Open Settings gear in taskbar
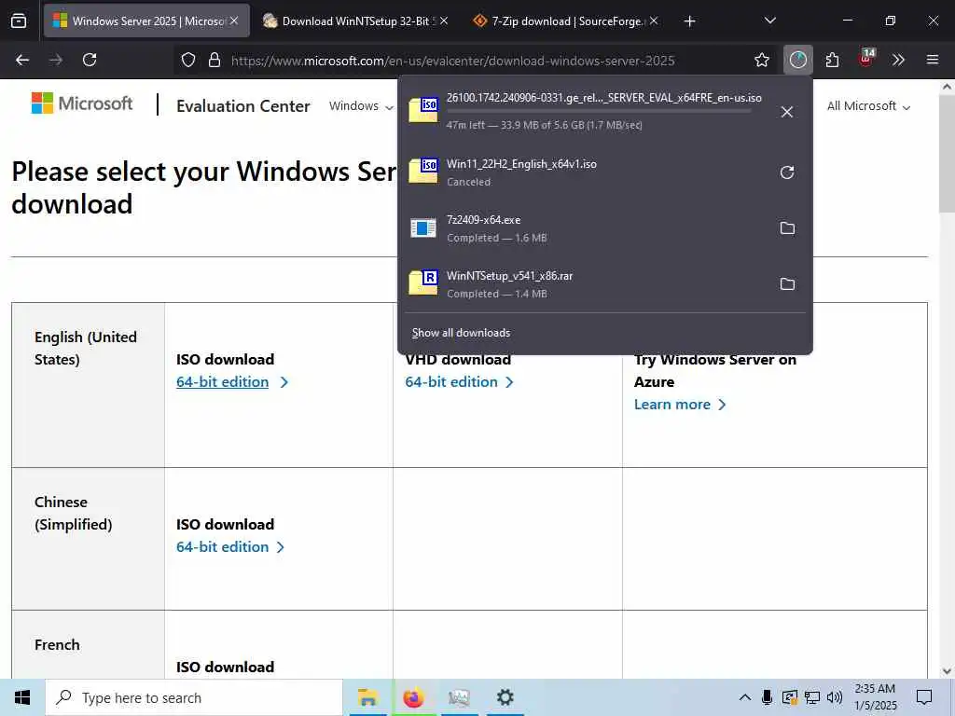The width and height of the screenshot is (955, 716). click(505, 697)
